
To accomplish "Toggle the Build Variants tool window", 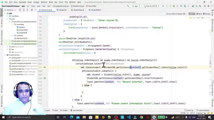I will [1, 101].
